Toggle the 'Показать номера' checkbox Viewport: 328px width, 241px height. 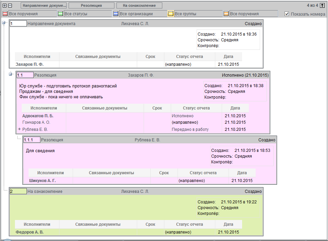[x=287, y=14]
